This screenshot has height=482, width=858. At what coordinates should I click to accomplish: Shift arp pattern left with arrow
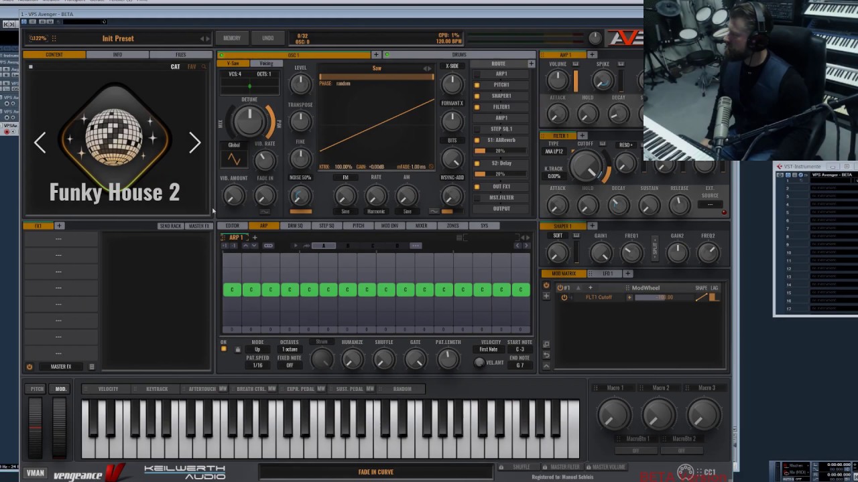[517, 246]
